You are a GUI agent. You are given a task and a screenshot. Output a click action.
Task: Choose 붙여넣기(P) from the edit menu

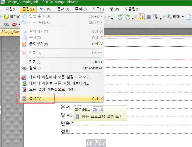tap(62, 44)
